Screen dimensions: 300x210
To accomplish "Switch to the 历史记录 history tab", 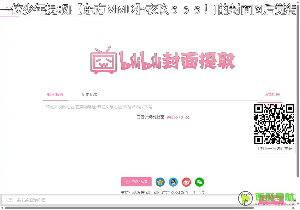I will point(89,95).
